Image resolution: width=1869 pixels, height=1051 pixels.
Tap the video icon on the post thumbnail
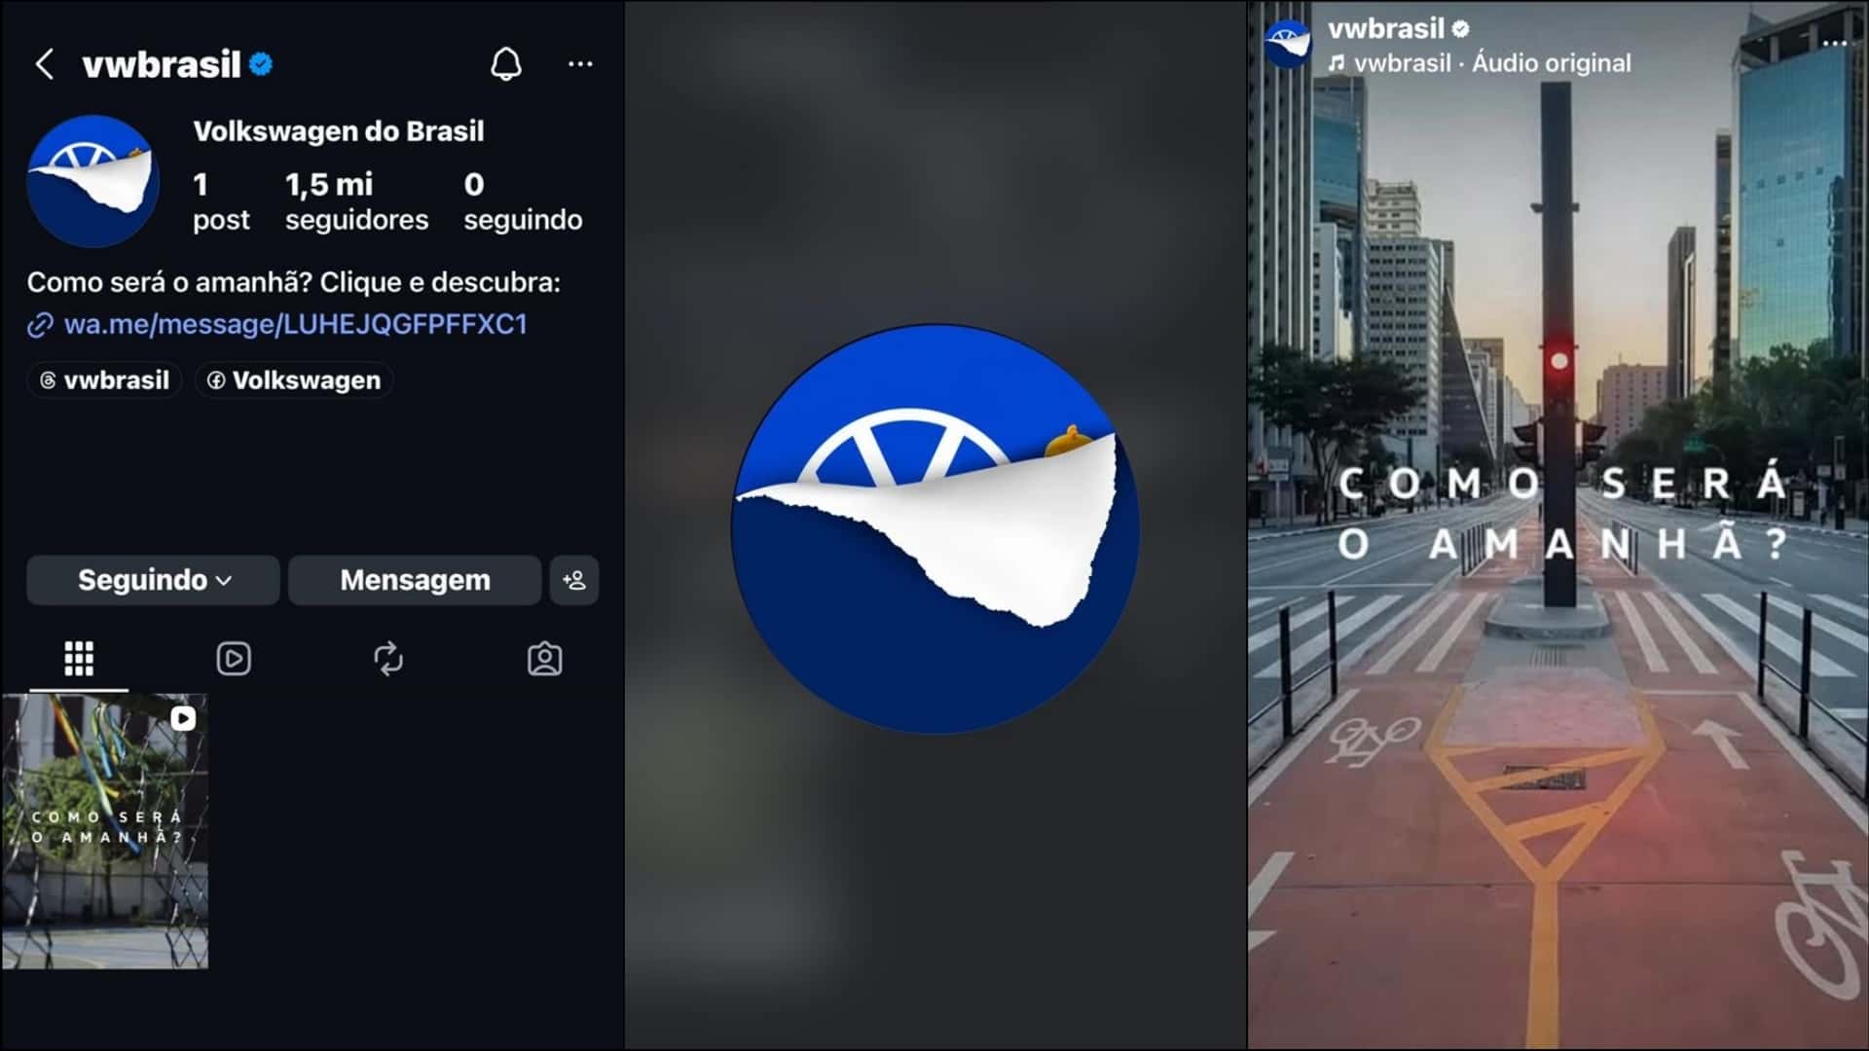pyautogui.click(x=183, y=718)
